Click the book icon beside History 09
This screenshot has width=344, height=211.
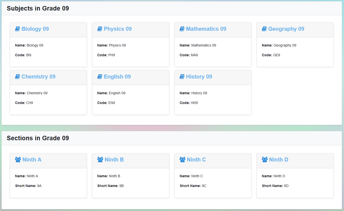coord(182,77)
